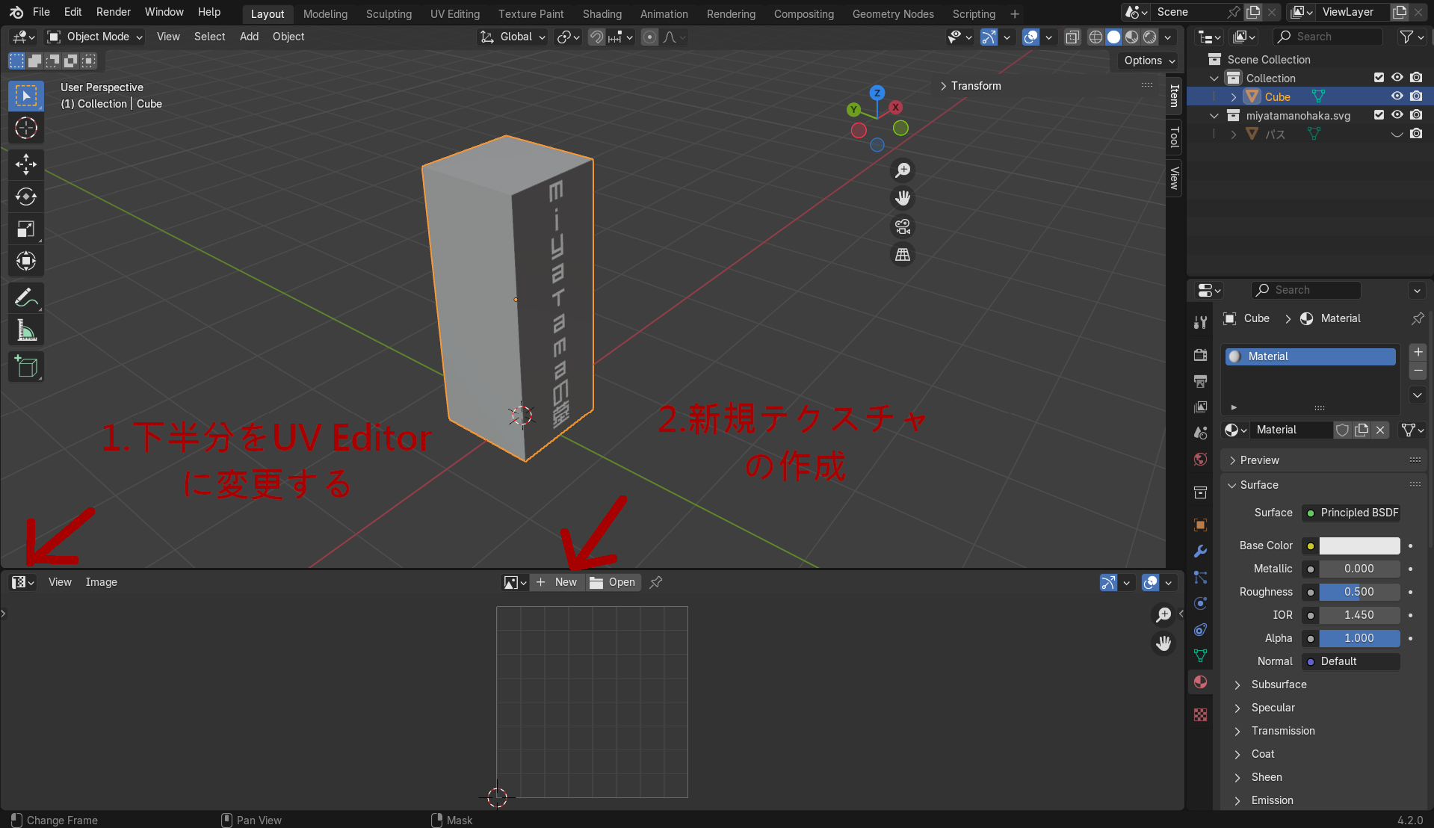Viewport: 1434px width, 828px height.
Task: Select the Material slot in the list
Action: 1311,356
